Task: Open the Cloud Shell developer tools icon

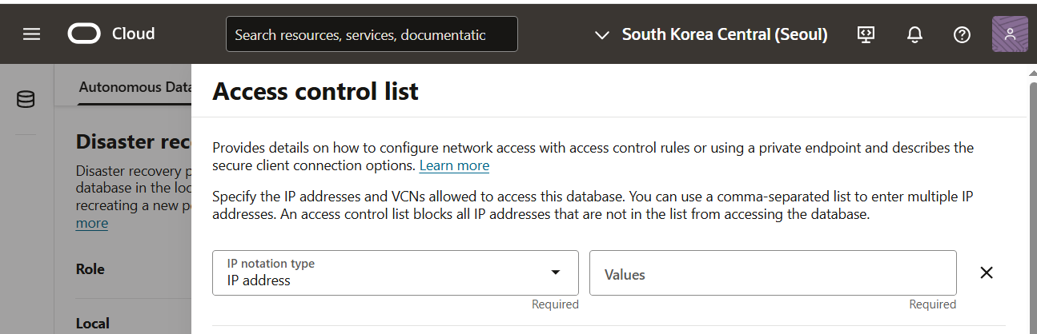Action: tap(866, 34)
